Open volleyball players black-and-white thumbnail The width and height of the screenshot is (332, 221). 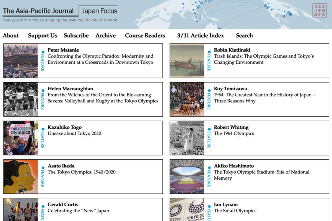click(21, 99)
